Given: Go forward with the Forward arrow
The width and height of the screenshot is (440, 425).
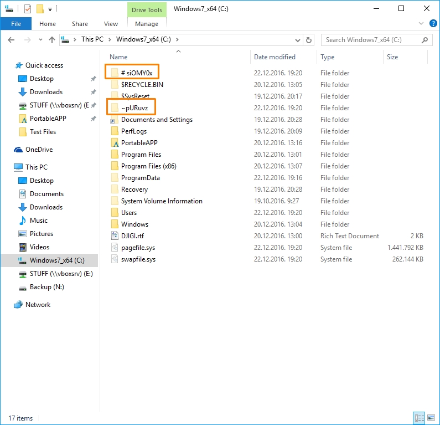Looking at the screenshot, I should [x=28, y=40].
